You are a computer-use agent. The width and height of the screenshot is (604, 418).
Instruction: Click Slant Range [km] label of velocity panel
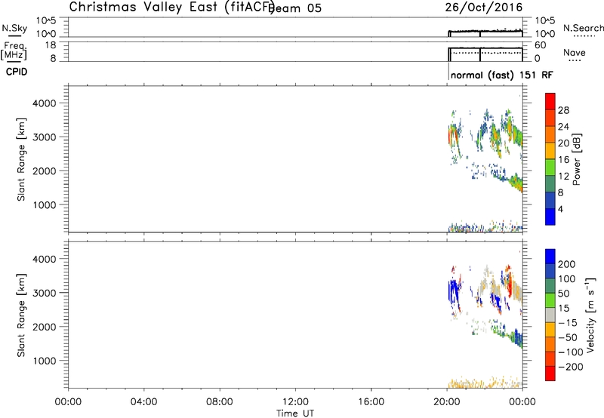point(21,315)
